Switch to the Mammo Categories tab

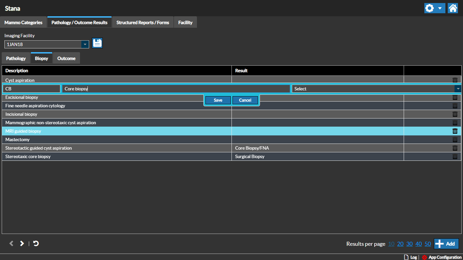tap(23, 22)
